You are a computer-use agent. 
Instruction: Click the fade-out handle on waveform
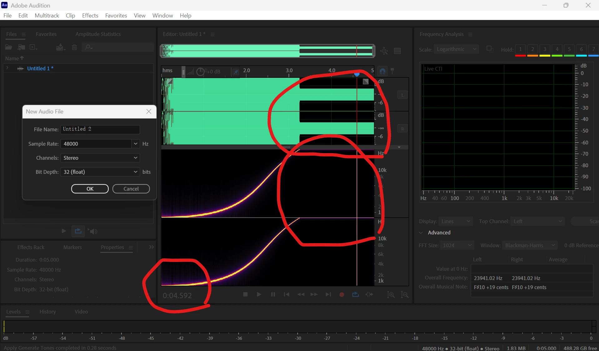pos(366,82)
